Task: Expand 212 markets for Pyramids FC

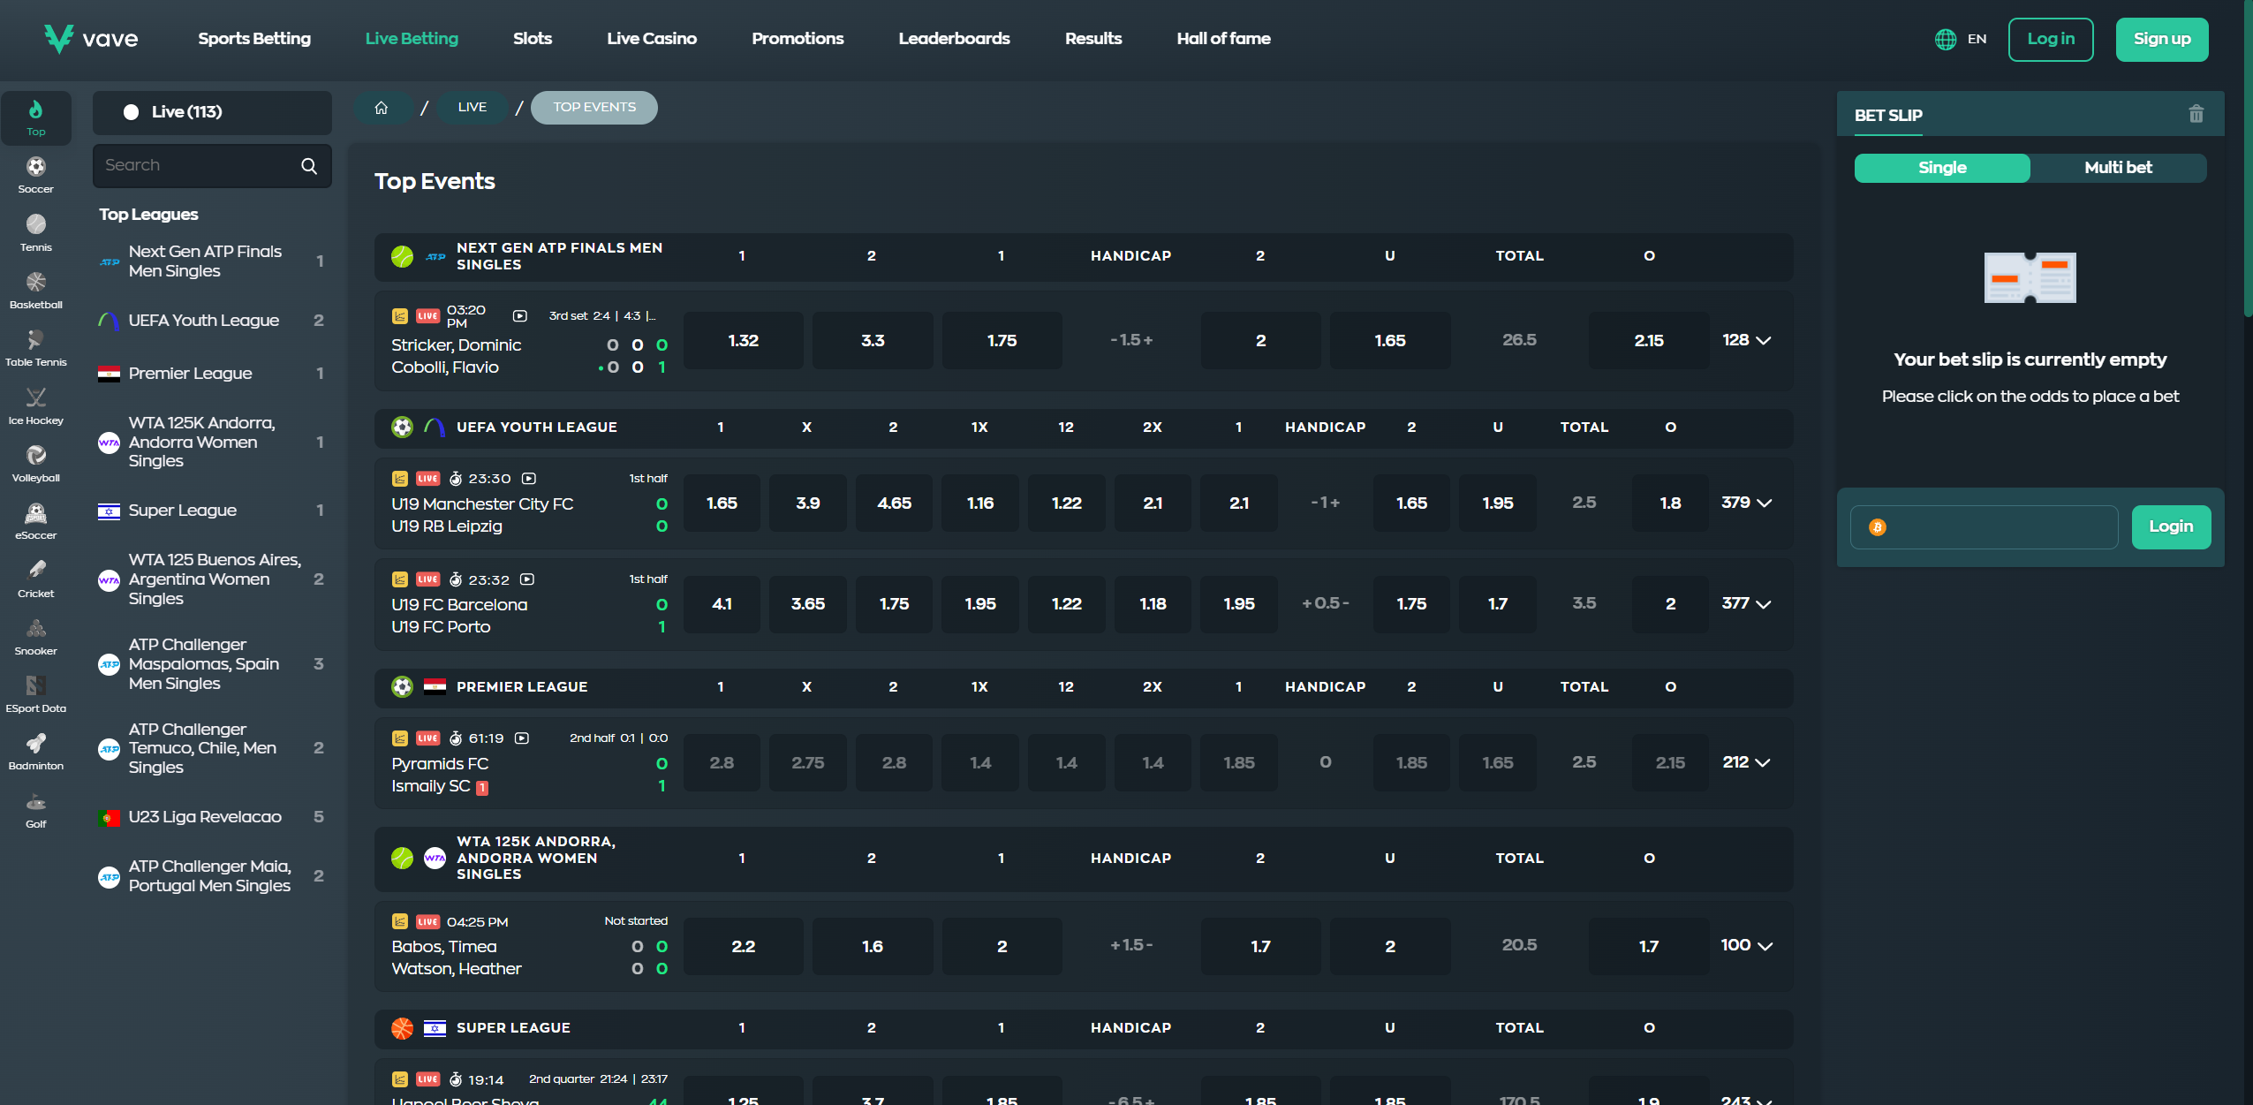Action: 1746,762
